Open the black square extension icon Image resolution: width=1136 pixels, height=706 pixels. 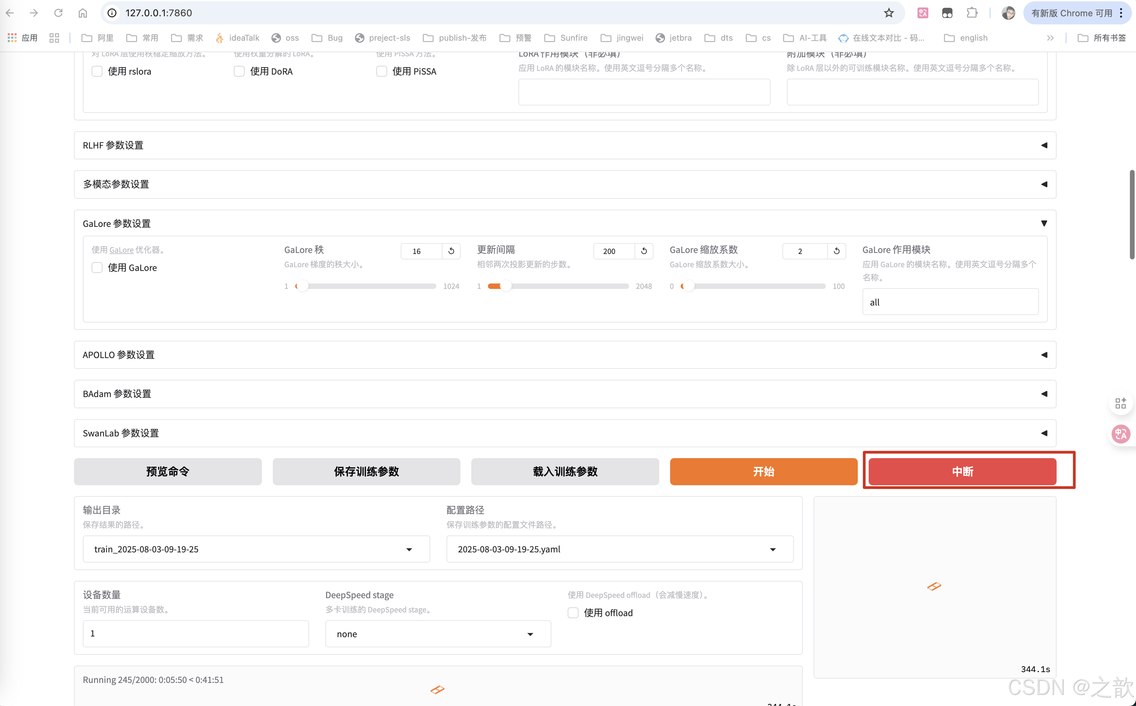[947, 13]
